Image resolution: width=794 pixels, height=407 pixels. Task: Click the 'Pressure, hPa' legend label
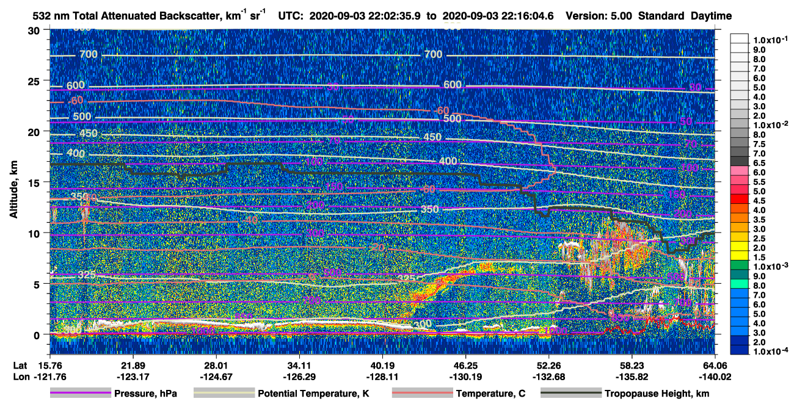pos(146,394)
